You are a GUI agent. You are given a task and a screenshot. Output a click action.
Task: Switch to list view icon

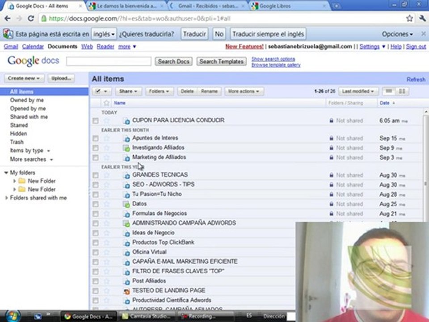pos(389,91)
